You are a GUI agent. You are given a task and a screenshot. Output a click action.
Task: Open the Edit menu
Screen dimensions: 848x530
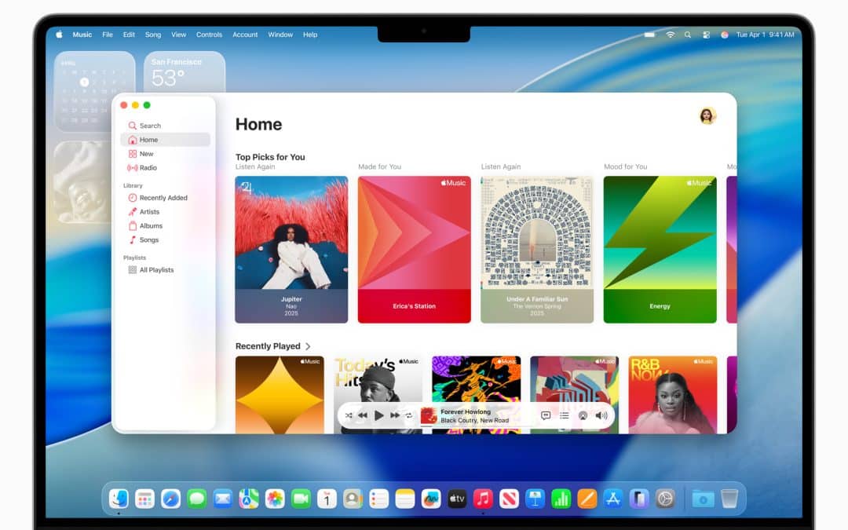(x=129, y=34)
